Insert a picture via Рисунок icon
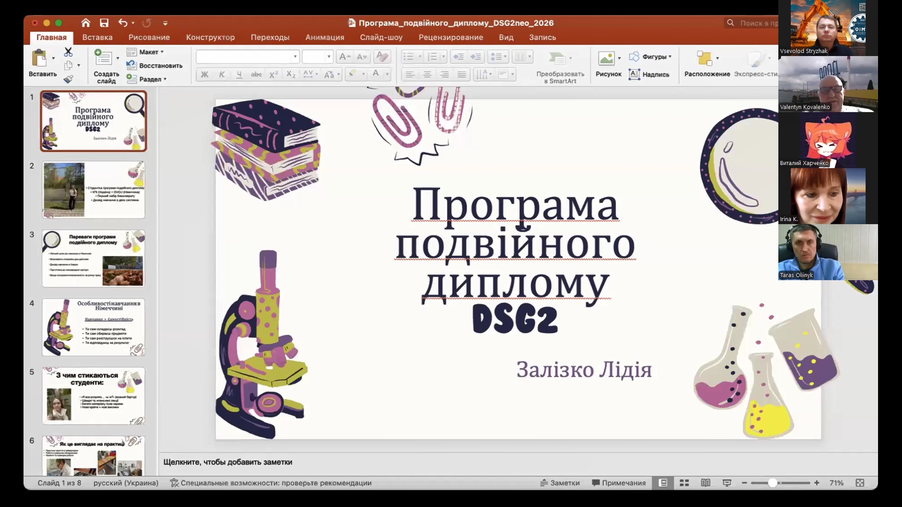Image resolution: width=902 pixels, height=507 pixels. [x=606, y=58]
